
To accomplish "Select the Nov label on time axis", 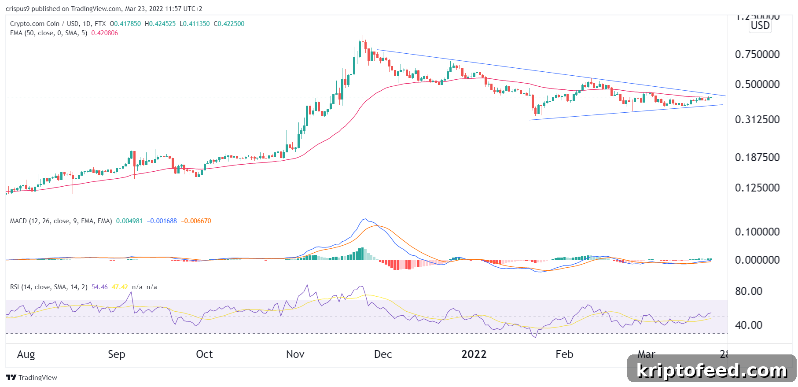I will point(295,354).
